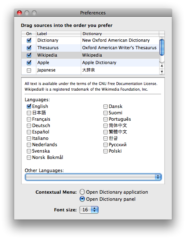The image size is (186, 239).
Task: Check the Italiano language checkbox
Action: tap(29, 138)
